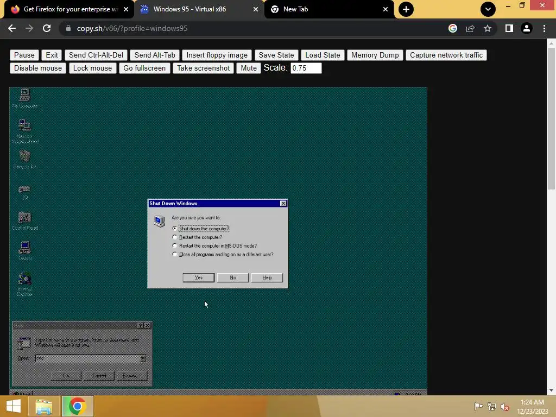
Task: Open the tab search dropdown arrow
Action: tap(488, 9)
